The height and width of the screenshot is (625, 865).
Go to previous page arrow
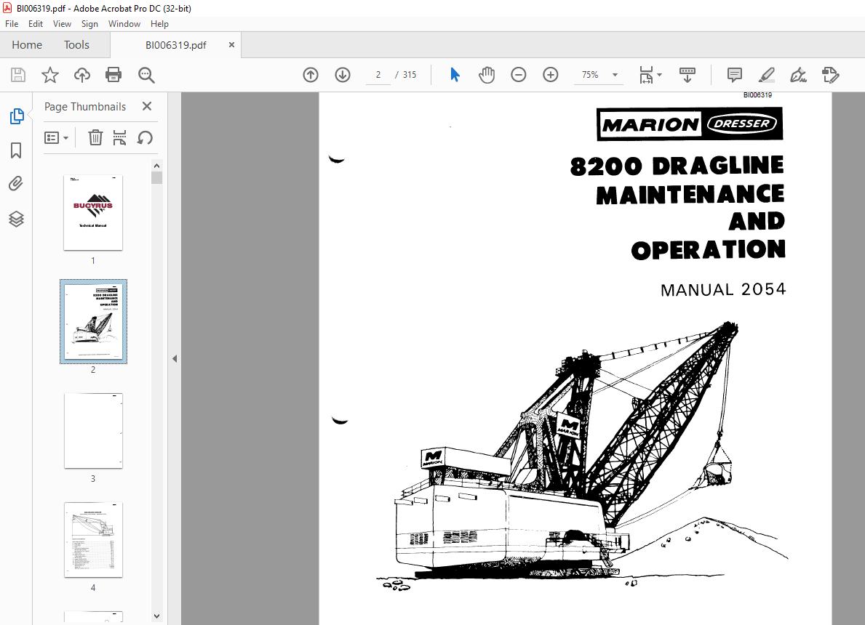pos(311,75)
